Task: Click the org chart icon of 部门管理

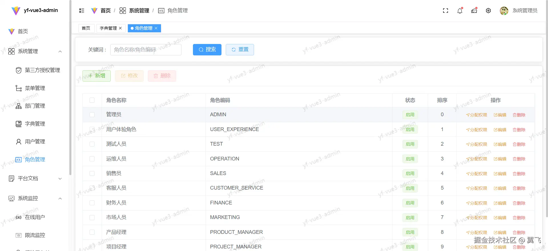Action: point(19,106)
